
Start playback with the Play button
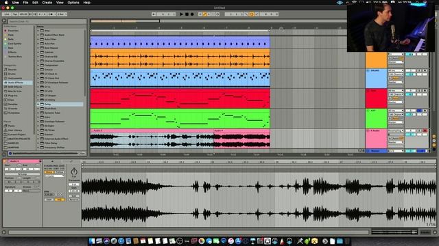pos(181,14)
